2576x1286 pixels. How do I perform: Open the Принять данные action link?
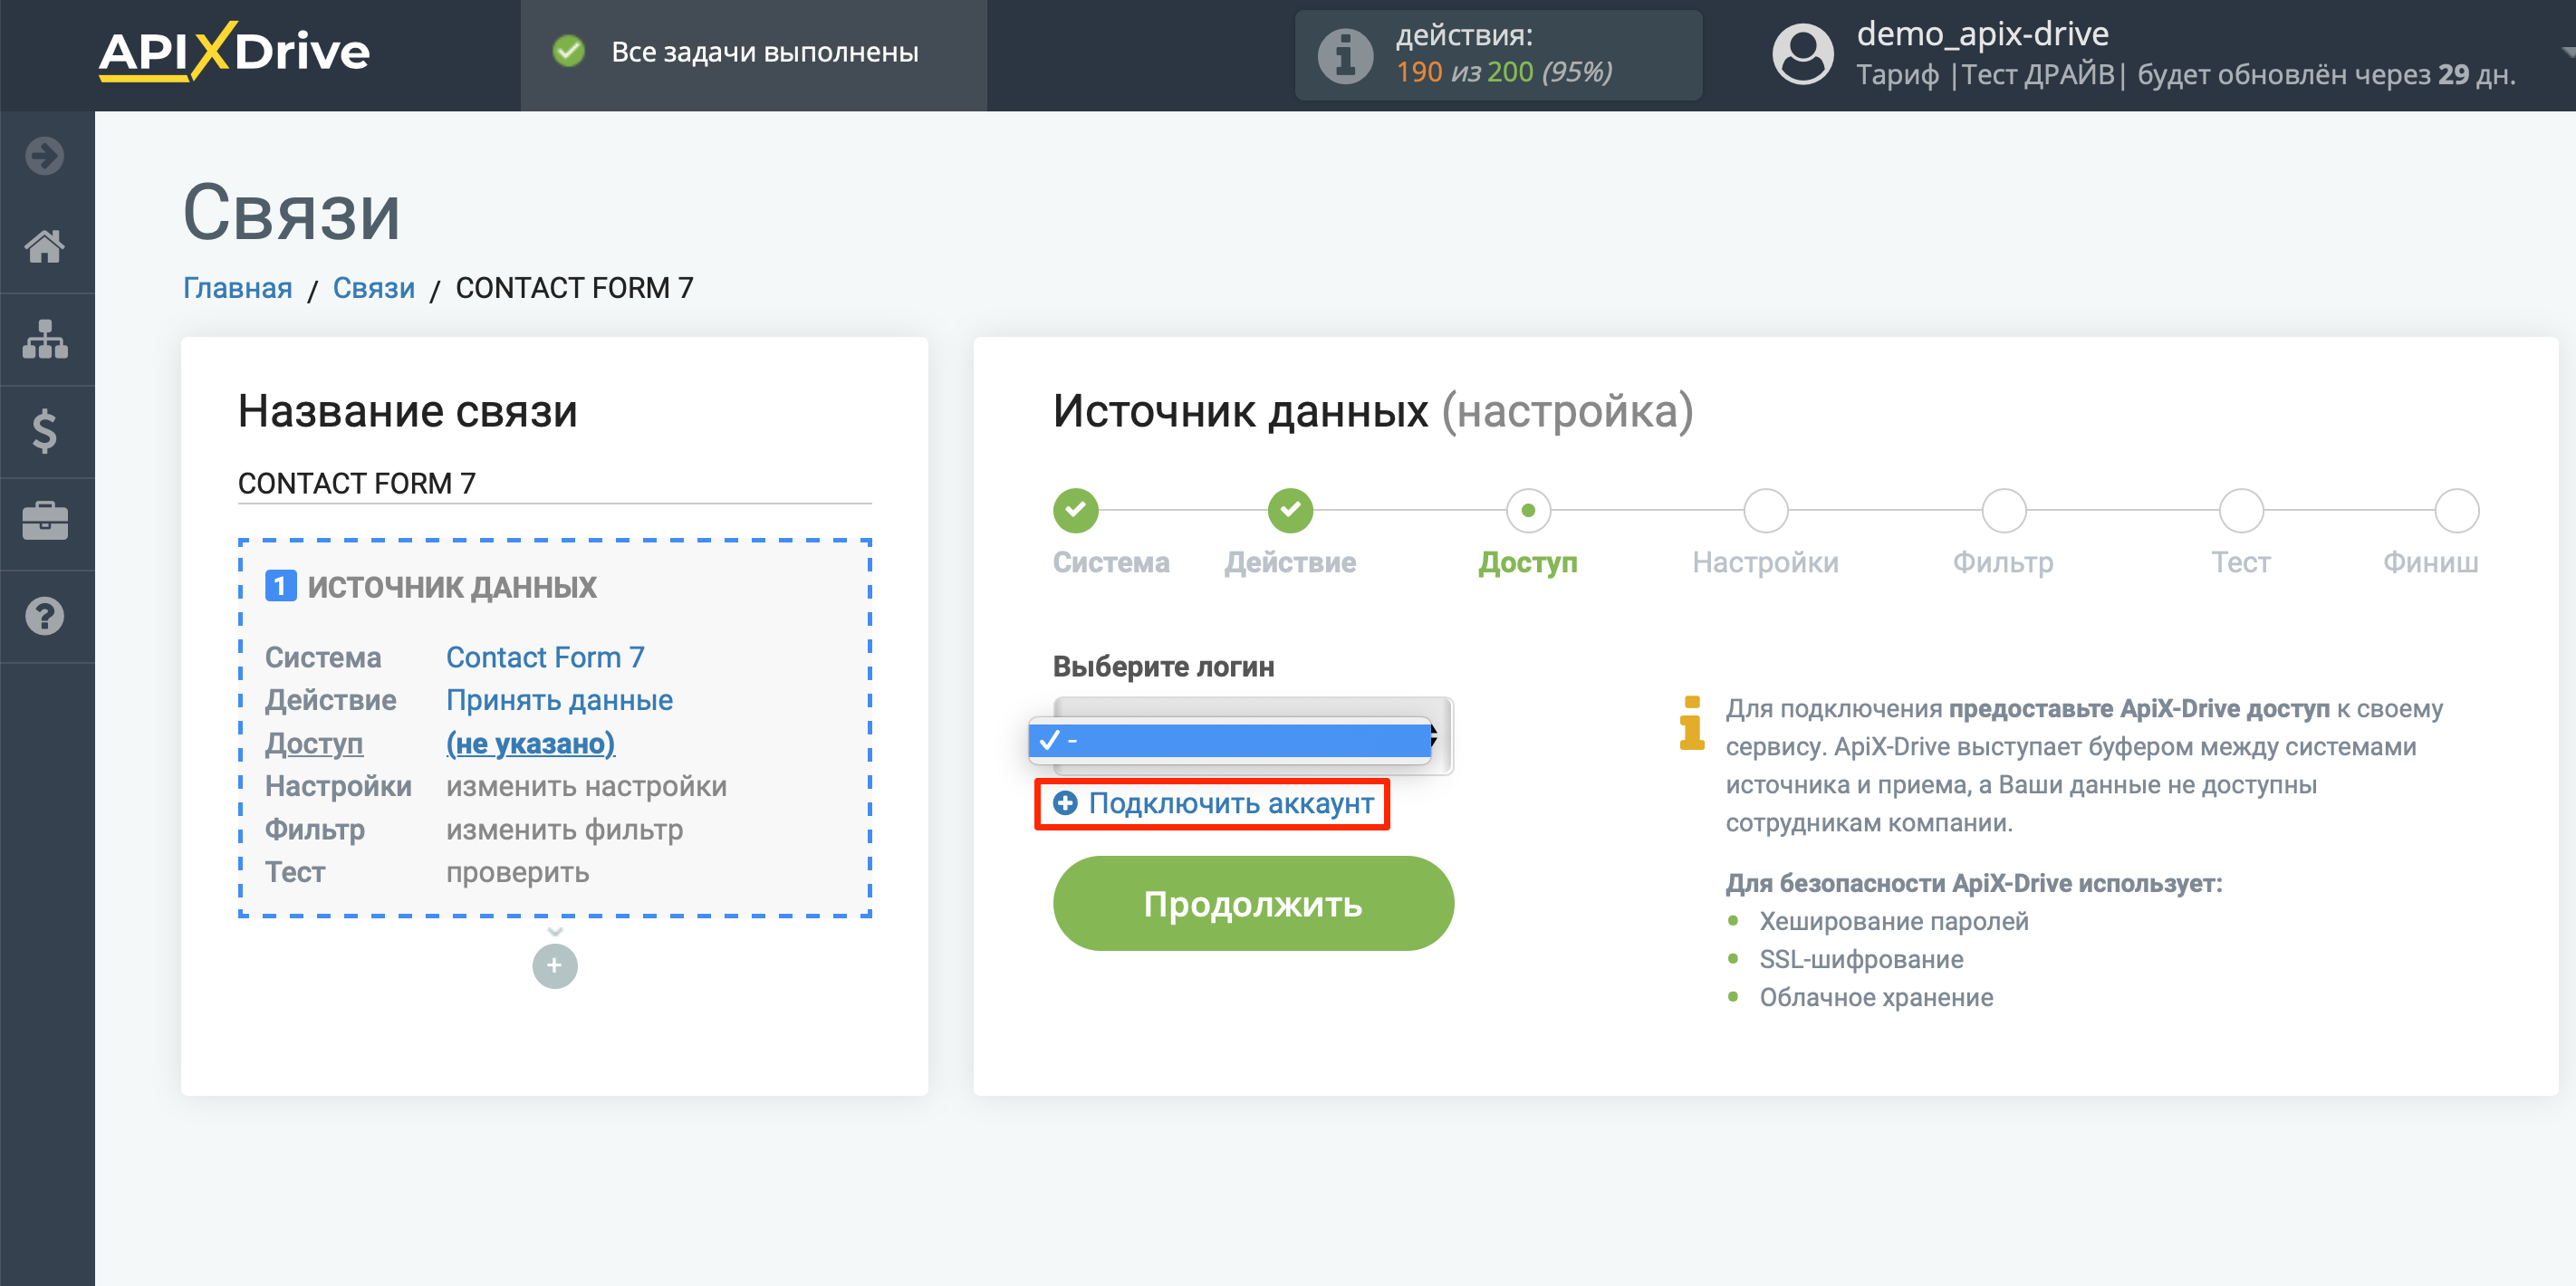[x=559, y=700]
